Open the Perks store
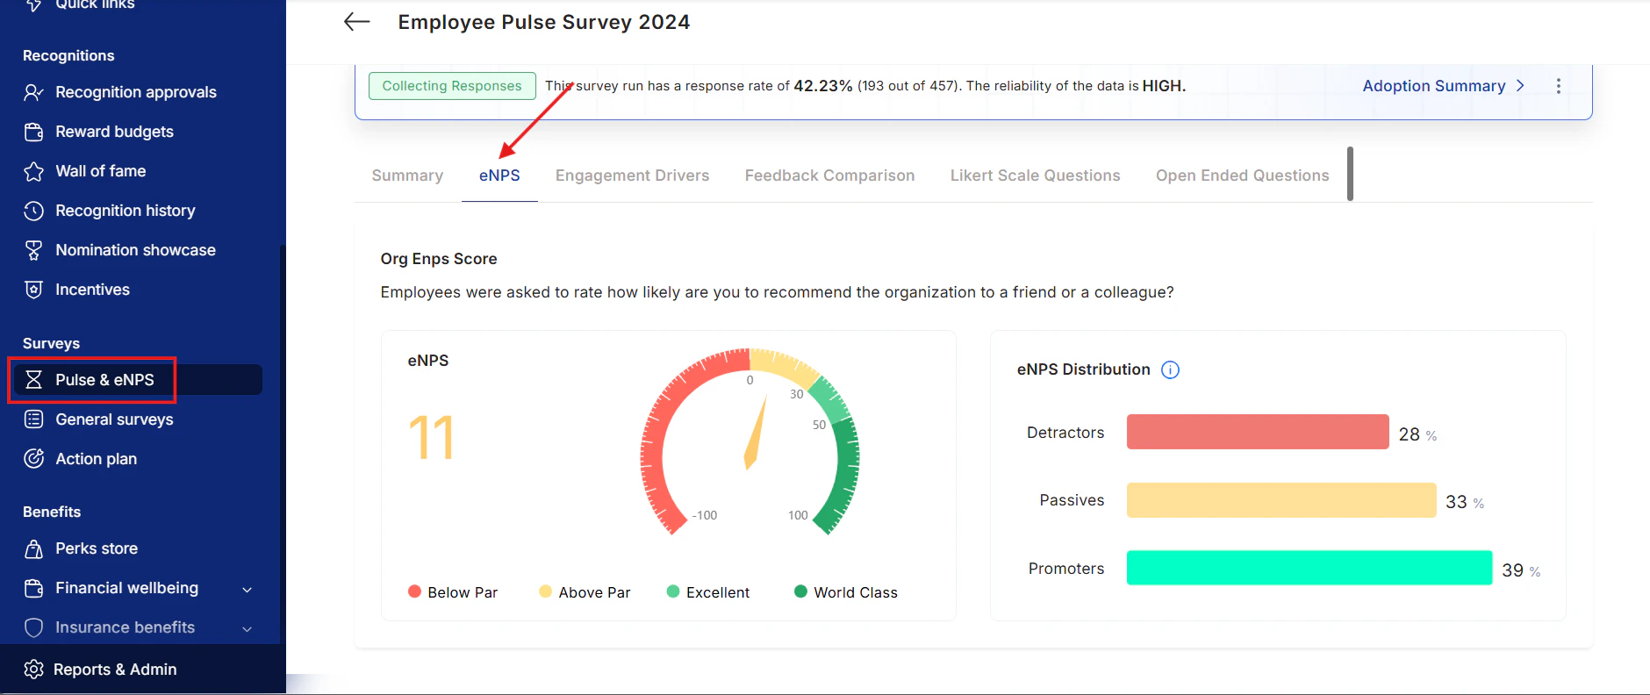The height and width of the screenshot is (695, 1650). (x=97, y=548)
